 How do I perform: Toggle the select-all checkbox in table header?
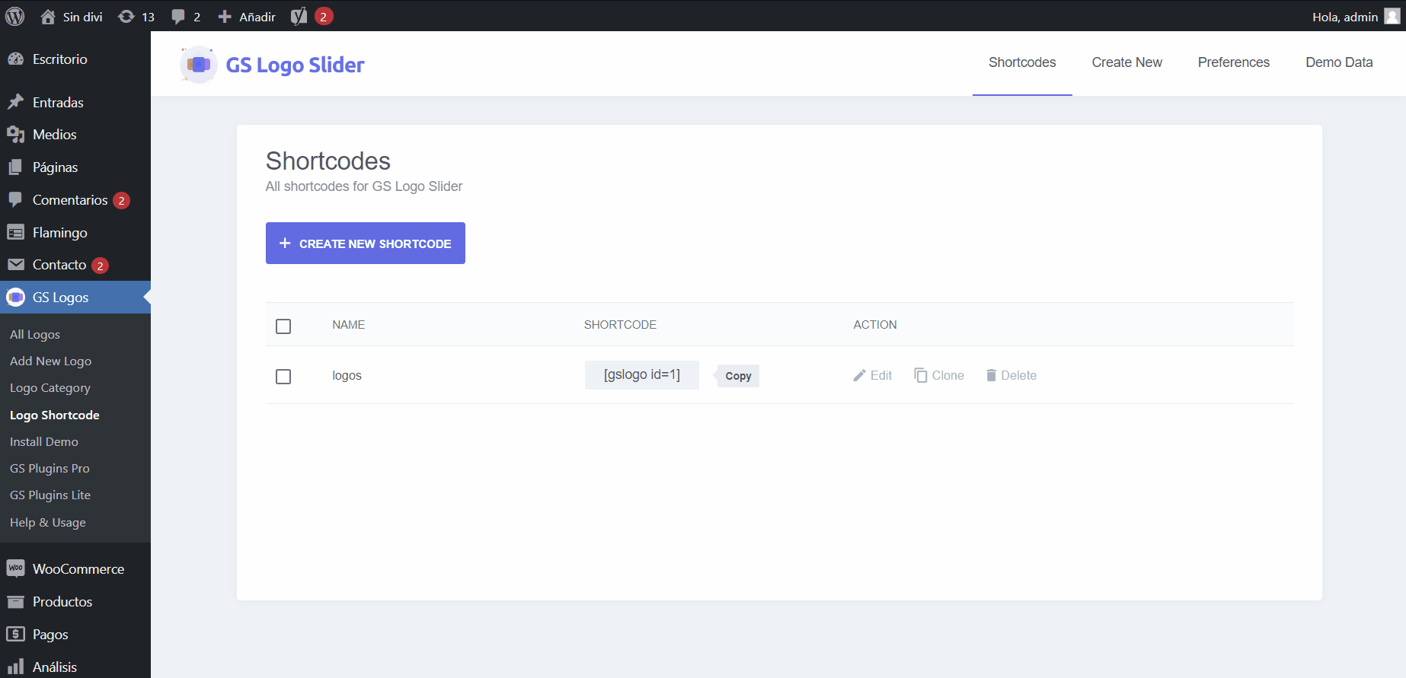click(283, 326)
